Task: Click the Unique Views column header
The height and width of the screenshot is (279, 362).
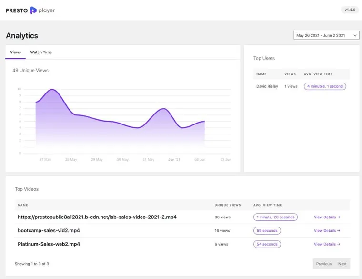Action: (x=228, y=205)
